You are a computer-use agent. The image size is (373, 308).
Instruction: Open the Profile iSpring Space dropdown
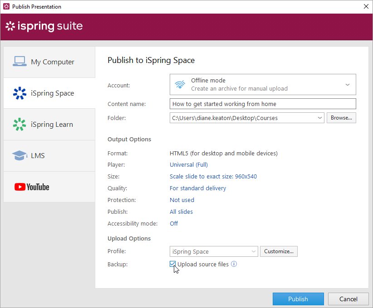click(x=253, y=251)
